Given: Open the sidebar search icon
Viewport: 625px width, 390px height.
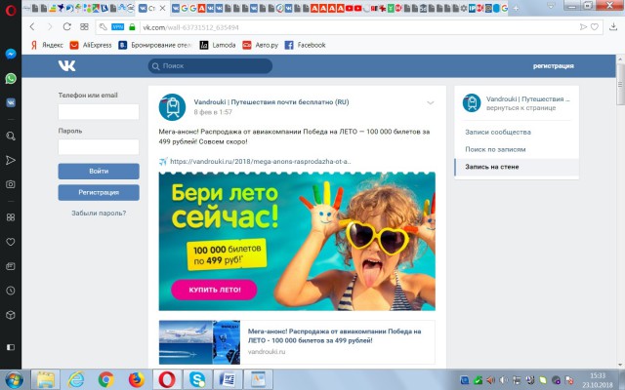Looking at the screenshot, I should click(x=11, y=136).
